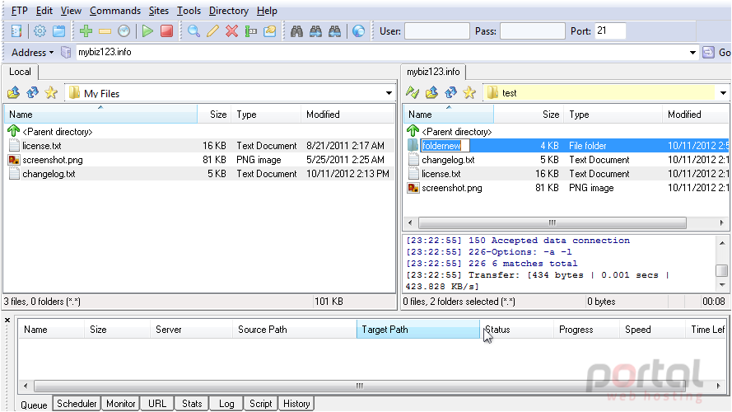
Task: Click the yellow minus remove icon
Action: pyautogui.click(x=105, y=31)
